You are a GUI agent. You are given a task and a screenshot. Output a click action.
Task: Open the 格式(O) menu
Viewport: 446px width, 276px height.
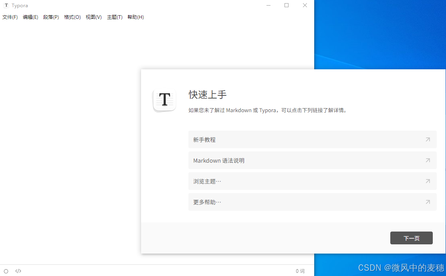(72, 17)
